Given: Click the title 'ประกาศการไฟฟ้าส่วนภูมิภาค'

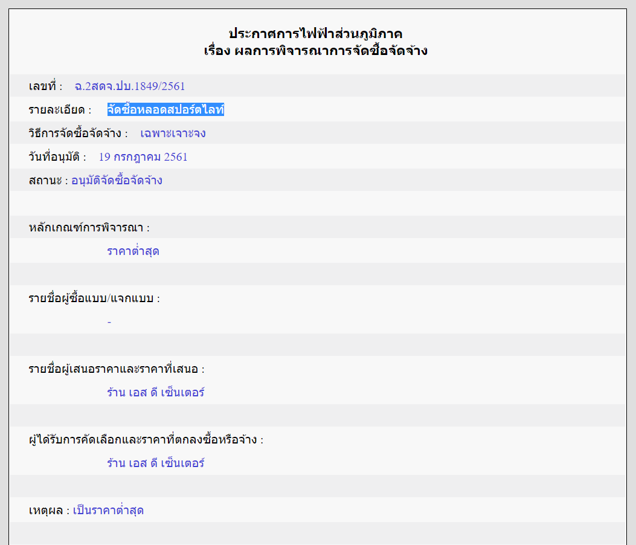Looking at the screenshot, I should coord(315,34).
